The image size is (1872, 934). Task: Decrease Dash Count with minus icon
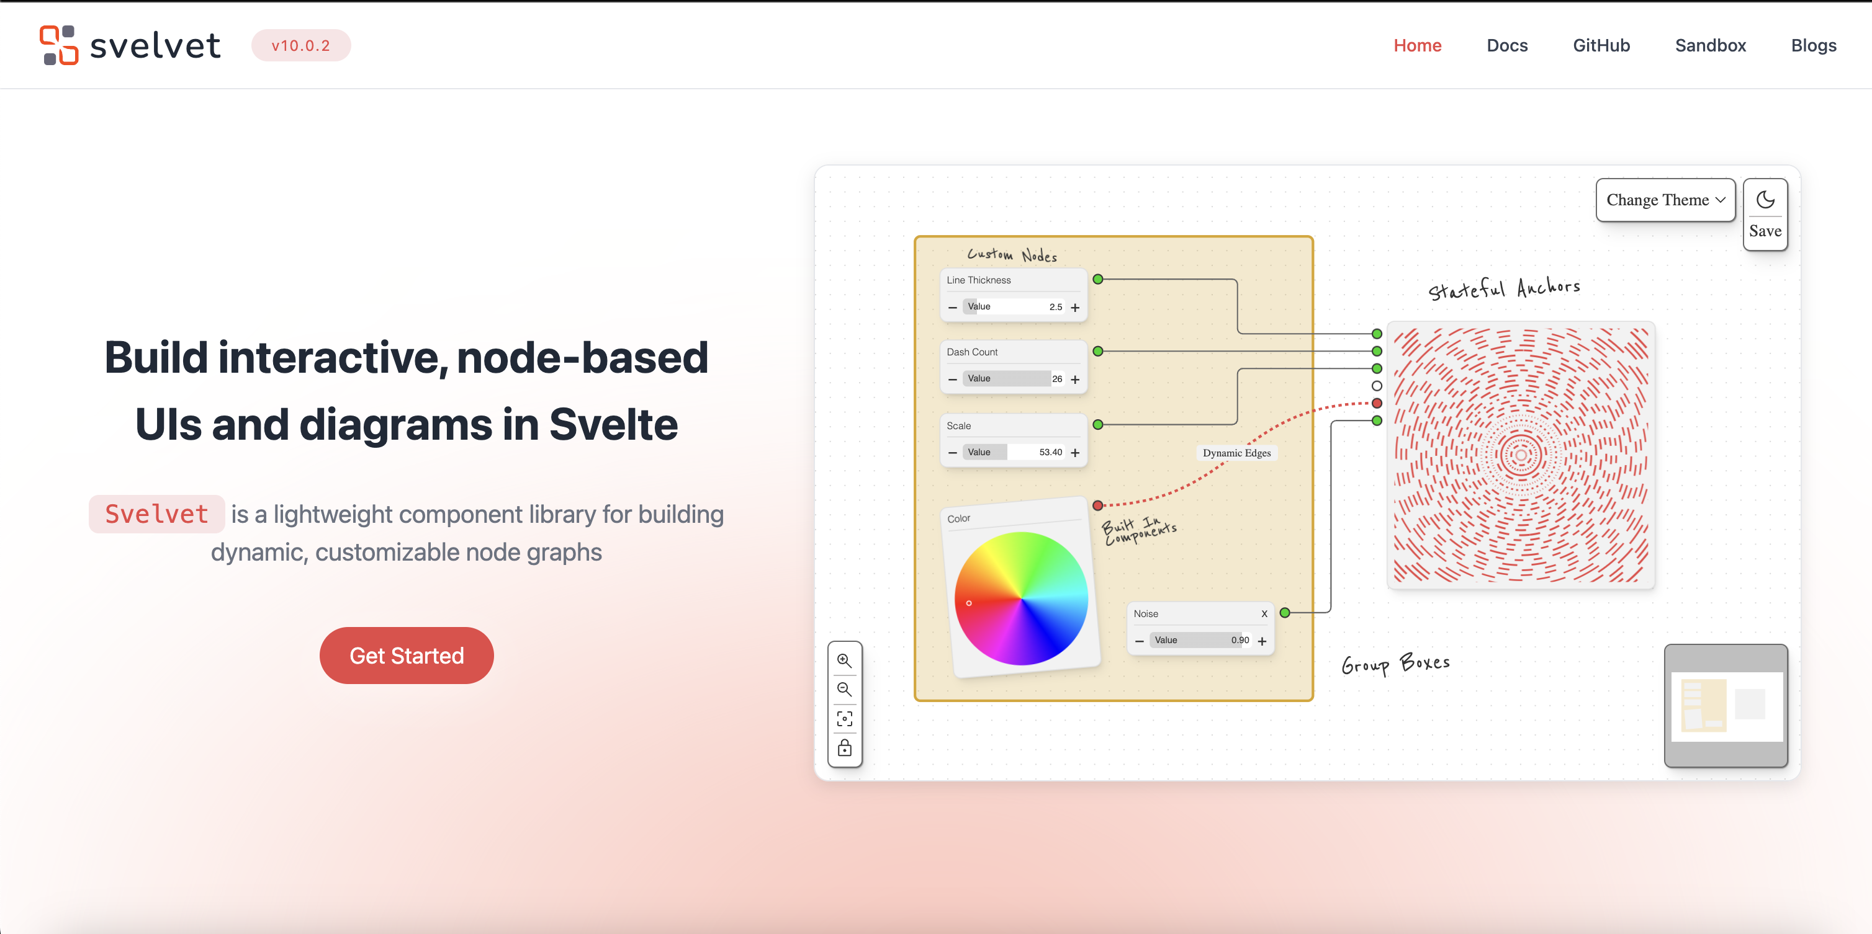(x=953, y=379)
